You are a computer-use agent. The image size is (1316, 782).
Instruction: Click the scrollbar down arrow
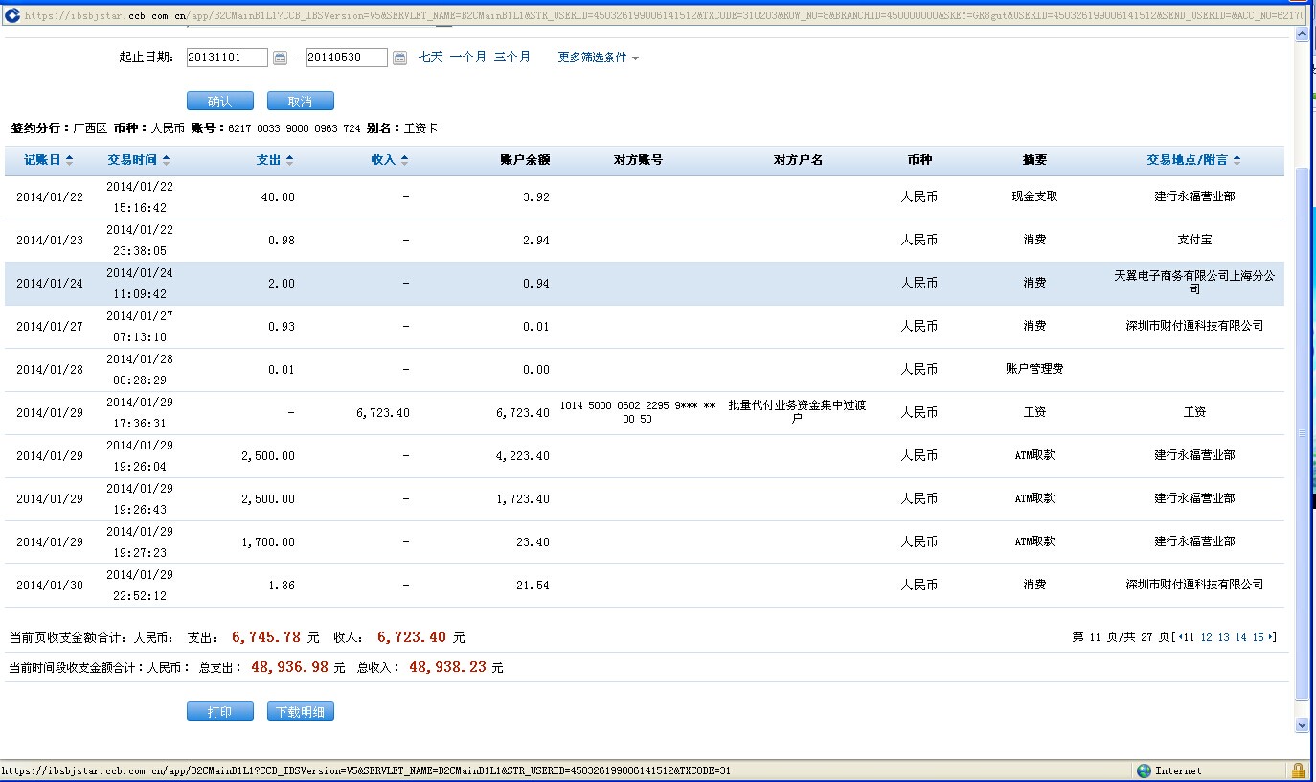tap(1301, 726)
